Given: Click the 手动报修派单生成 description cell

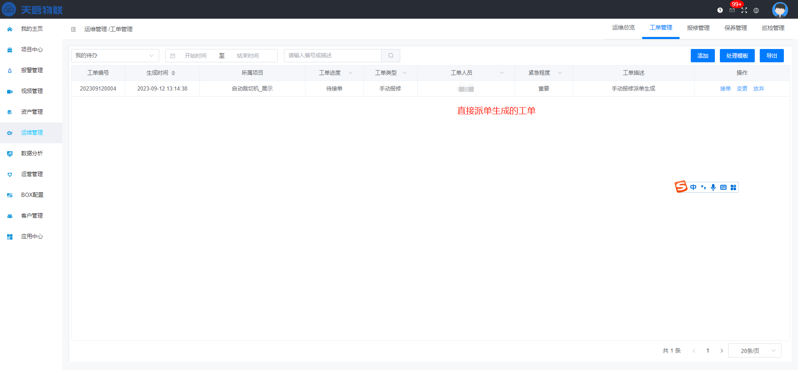Looking at the screenshot, I should [633, 89].
